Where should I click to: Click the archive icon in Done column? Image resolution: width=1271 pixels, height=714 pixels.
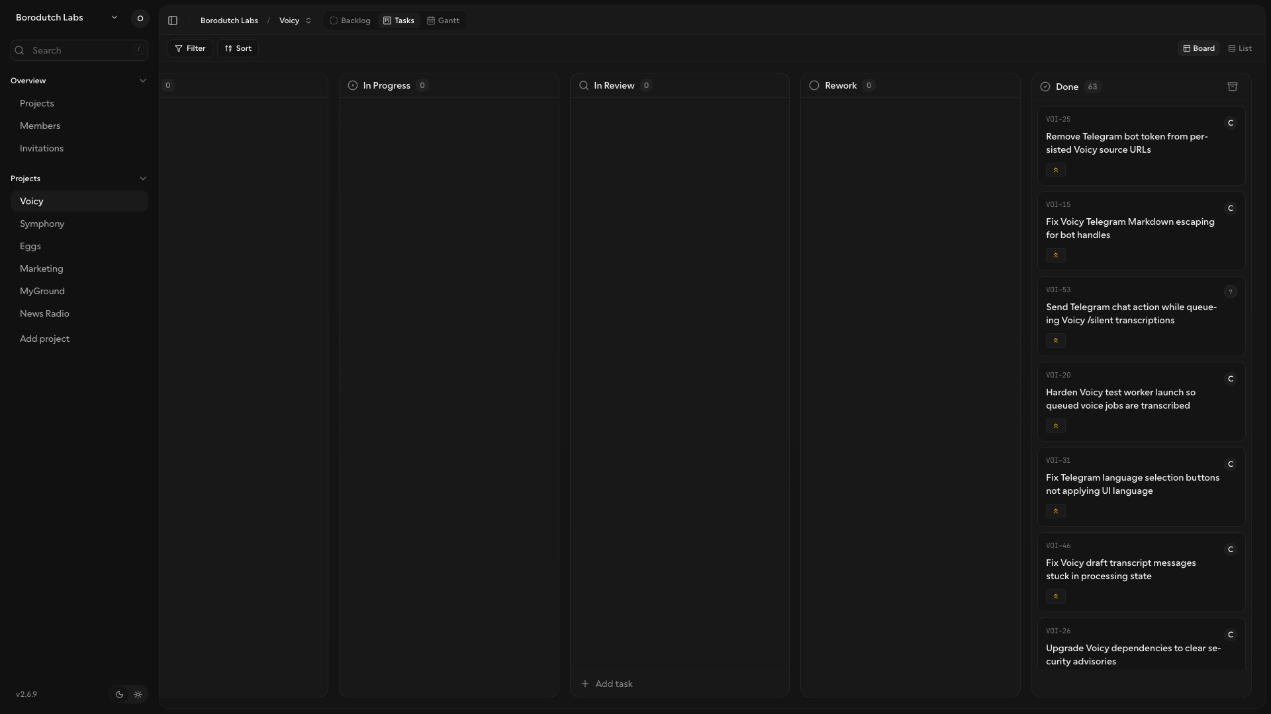(1233, 87)
